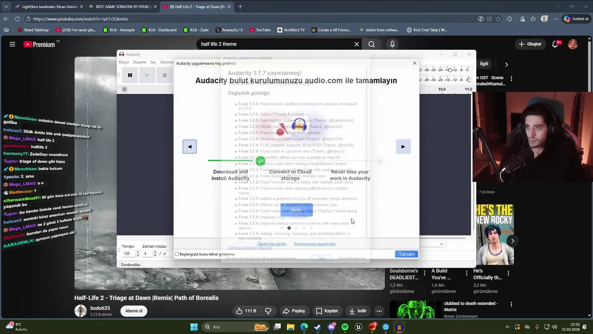Click the browser address bar URL
This screenshot has width=593, height=334.
(81, 19)
